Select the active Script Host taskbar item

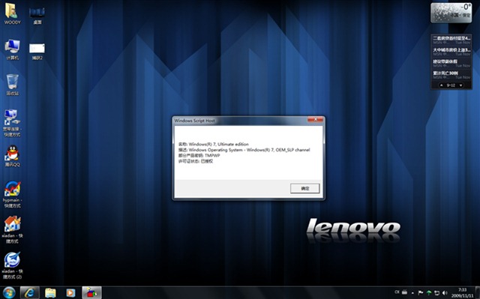pyautogui.click(x=91, y=293)
